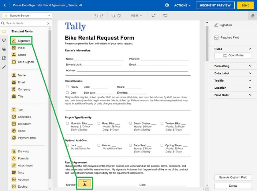Select the Standard Fields sidebar icon
The width and height of the screenshot is (257, 191).
point(4,32)
